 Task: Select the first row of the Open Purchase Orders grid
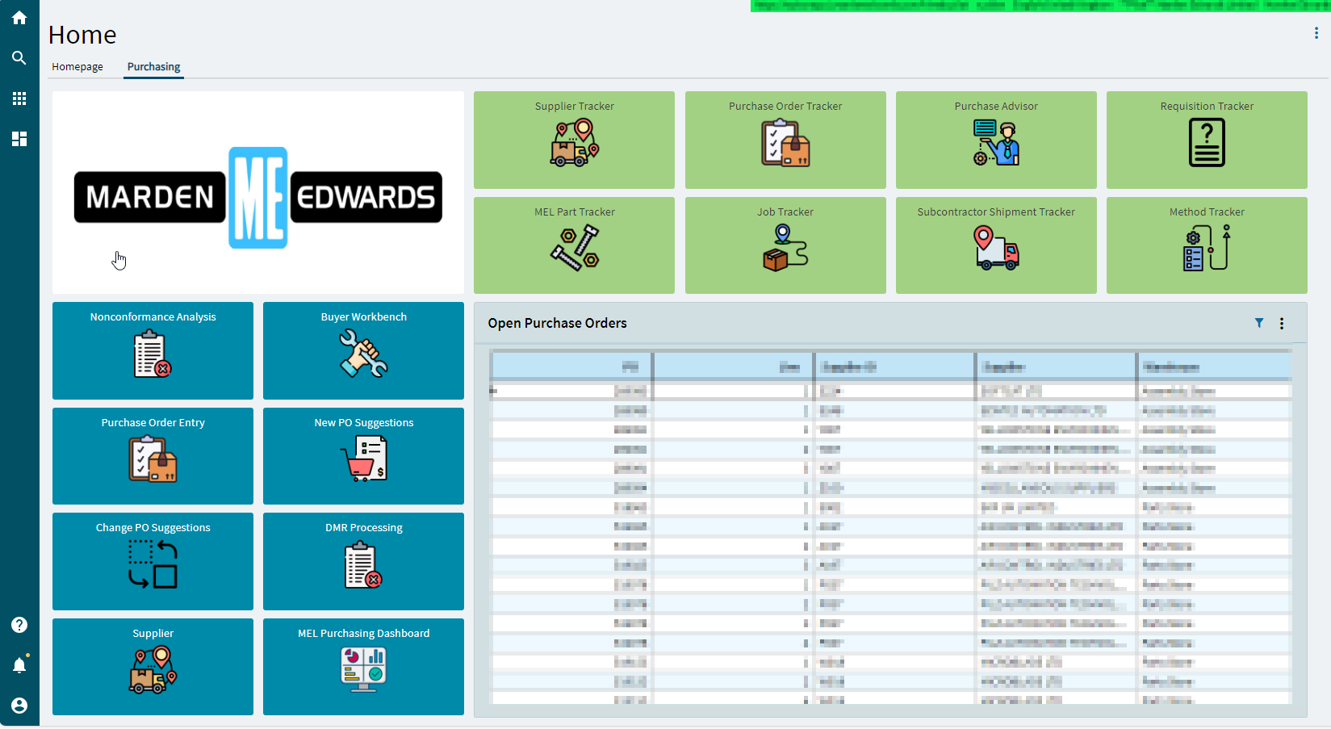point(891,391)
